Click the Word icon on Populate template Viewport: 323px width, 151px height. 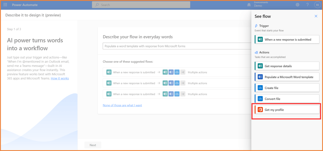pos(260,77)
